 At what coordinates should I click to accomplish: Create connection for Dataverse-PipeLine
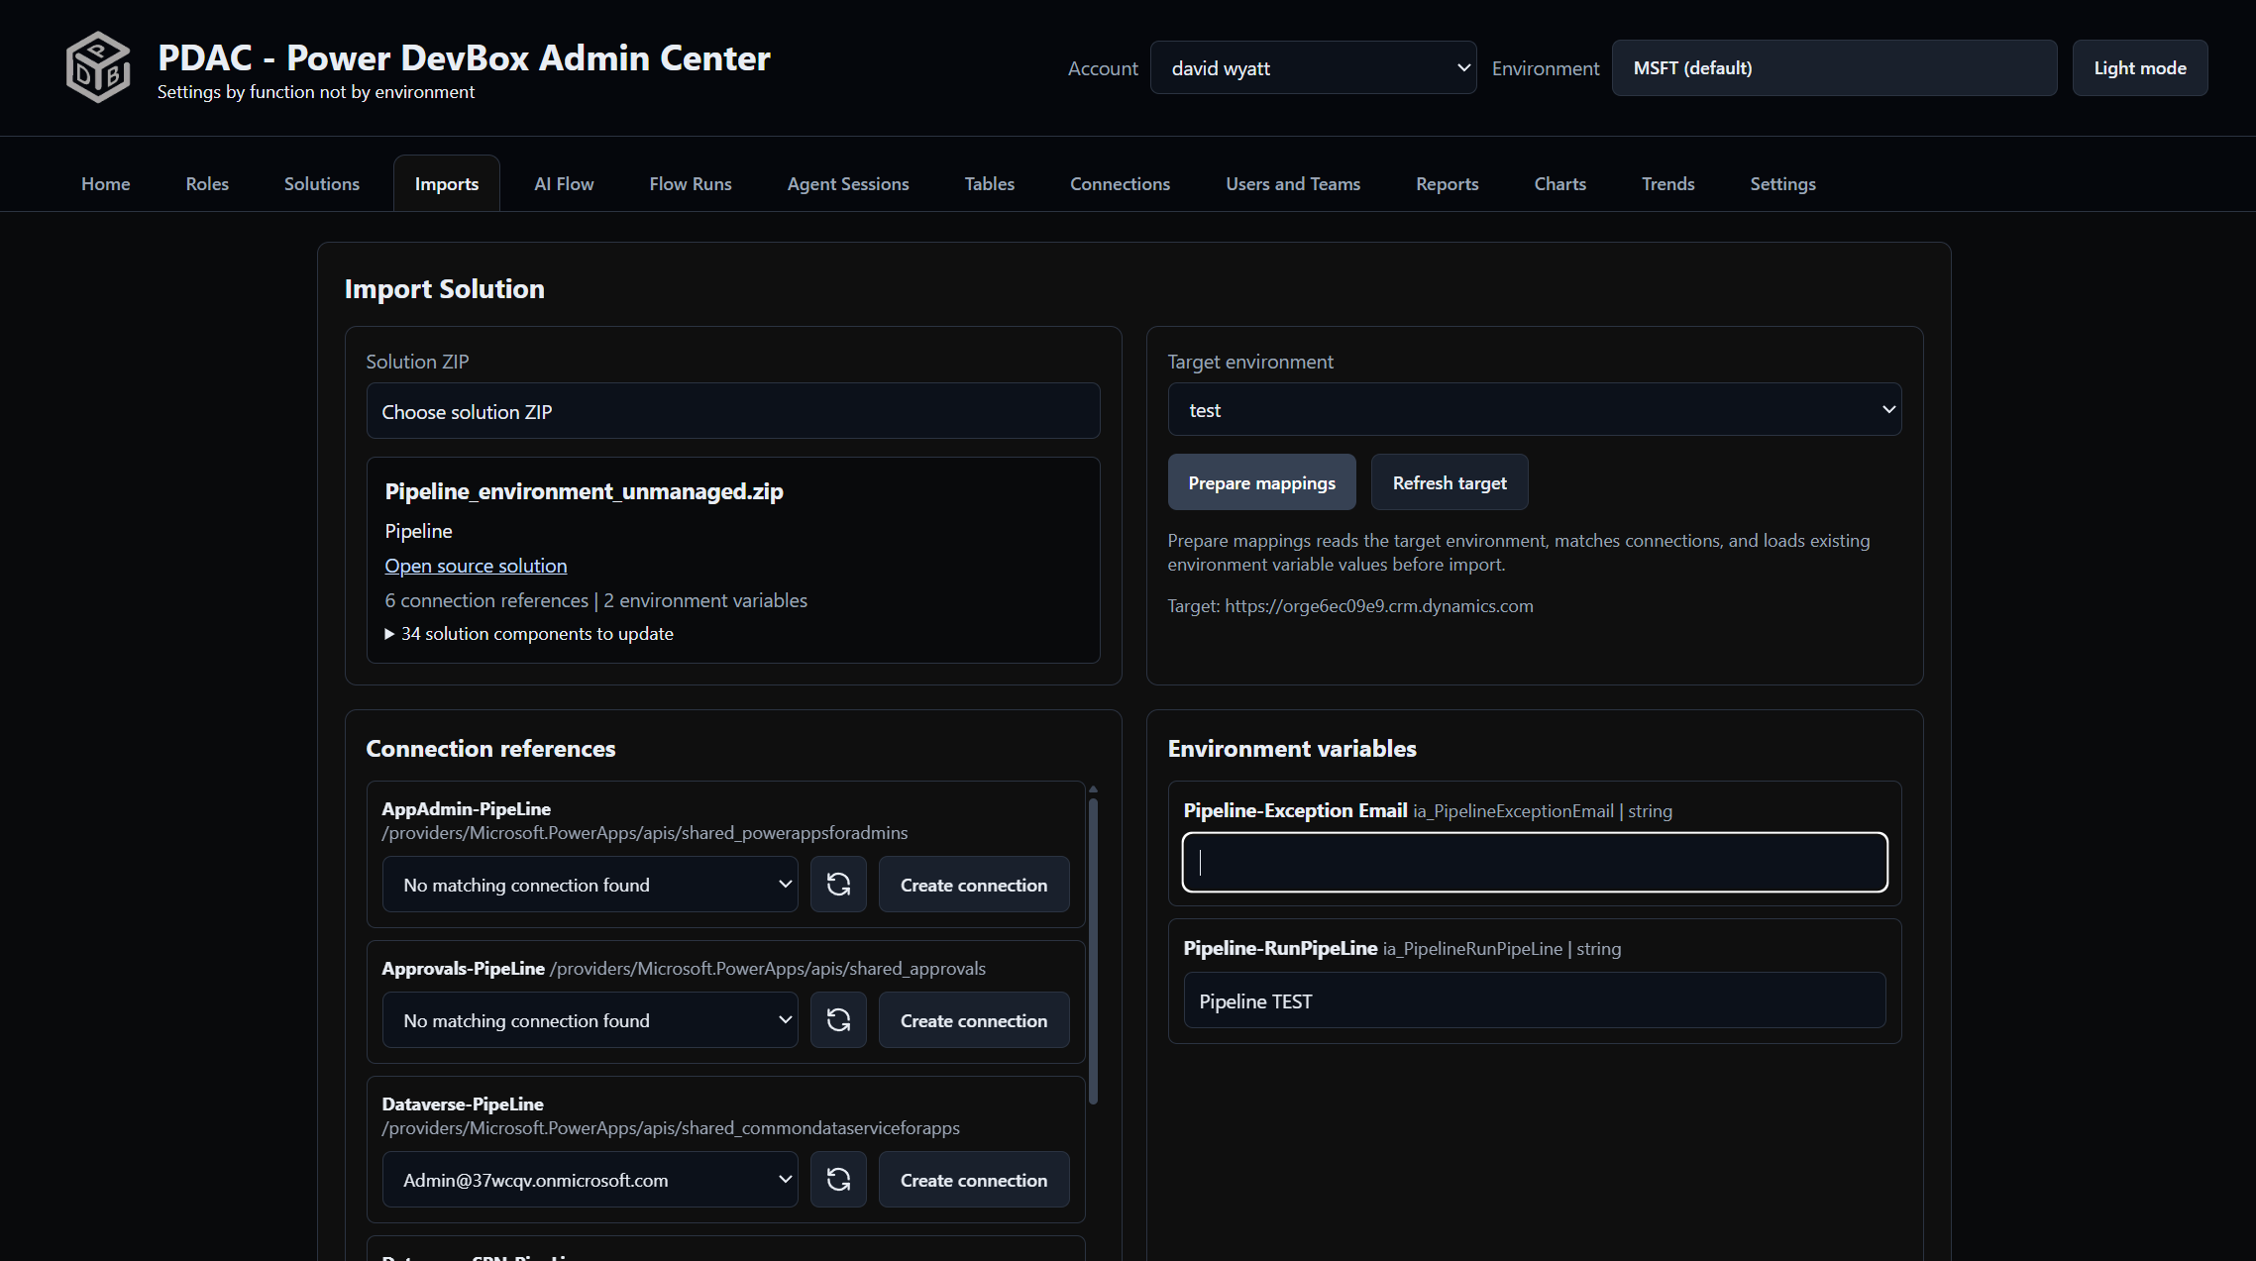(x=974, y=1180)
